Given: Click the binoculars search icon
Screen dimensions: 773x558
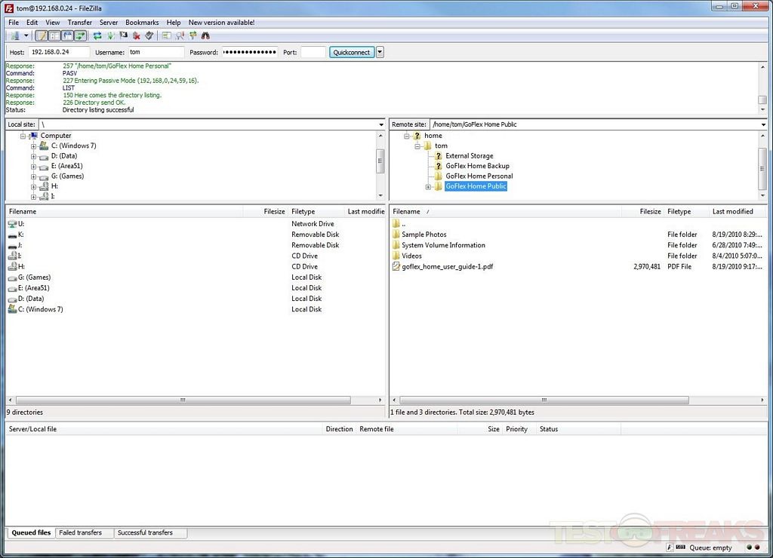Looking at the screenshot, I should [x=205, y=35].
